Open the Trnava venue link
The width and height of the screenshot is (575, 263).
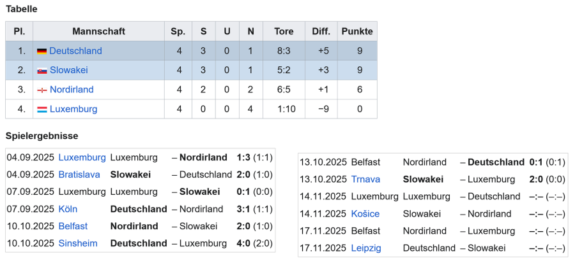click(x=365, y=180)
